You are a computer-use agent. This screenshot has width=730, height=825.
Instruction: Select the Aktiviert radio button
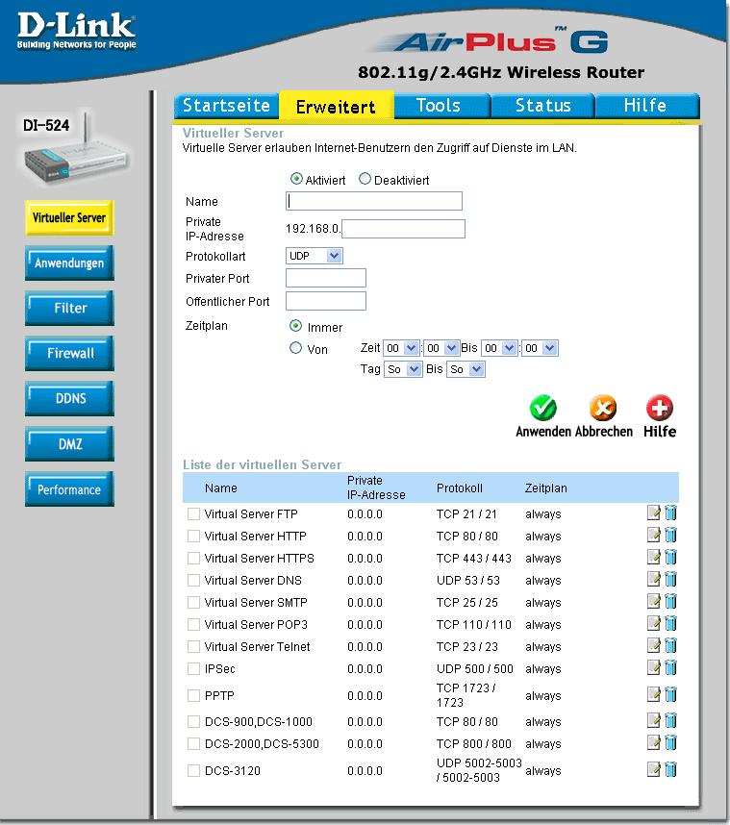(x=296, y=179)
